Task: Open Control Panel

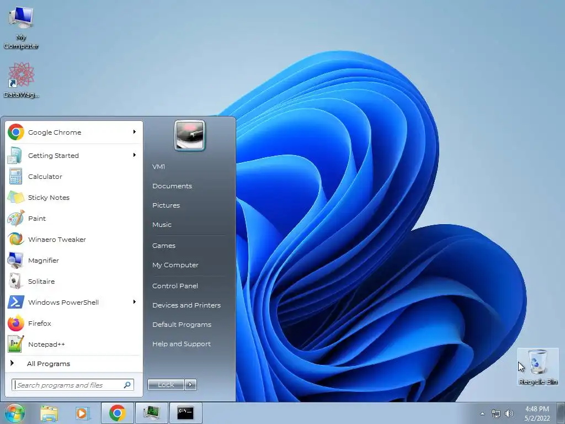Action: 175,286
